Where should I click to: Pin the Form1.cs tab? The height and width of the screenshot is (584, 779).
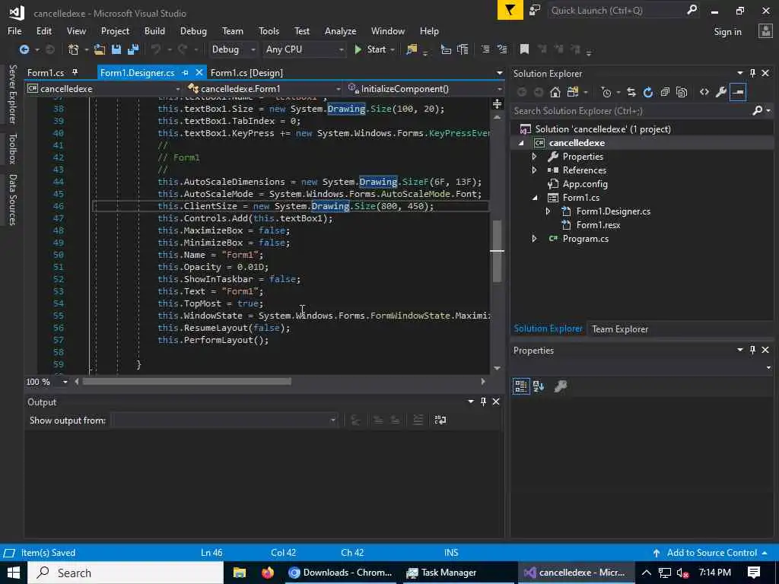tap(75, 72)
